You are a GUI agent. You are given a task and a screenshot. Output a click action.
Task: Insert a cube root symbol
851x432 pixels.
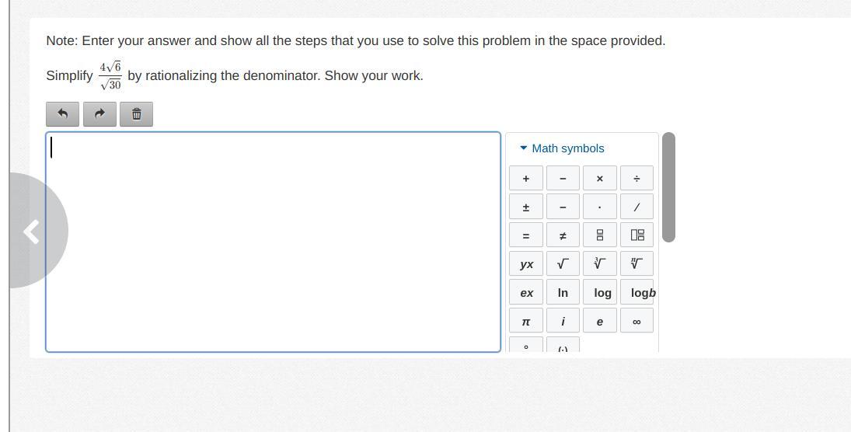pos(599,264)
